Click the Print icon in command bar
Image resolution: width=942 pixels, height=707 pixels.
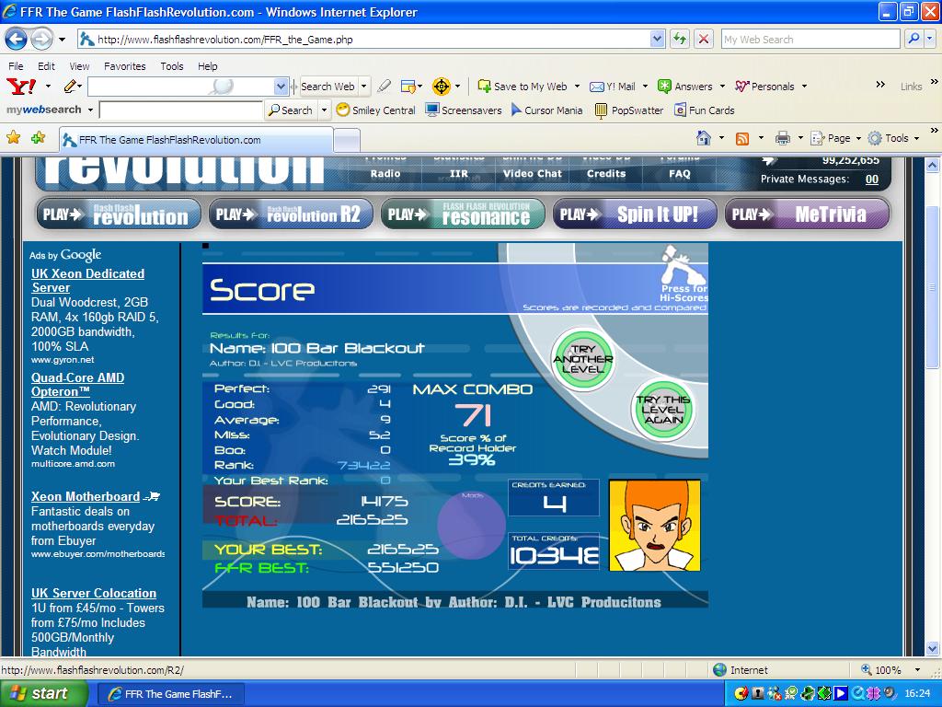pos(782,138)
